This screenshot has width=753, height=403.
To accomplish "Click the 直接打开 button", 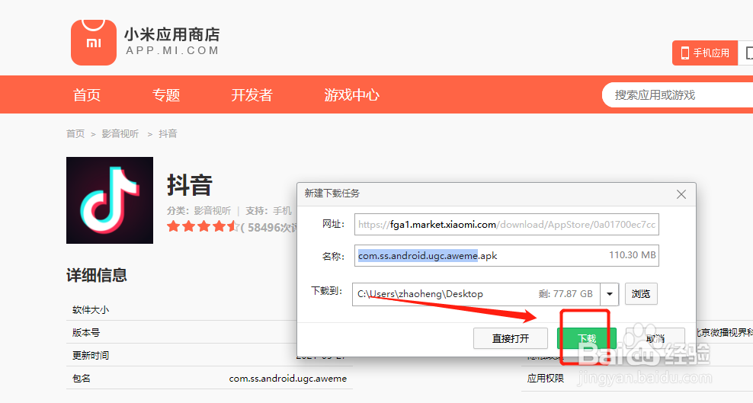I will (511, 339).
